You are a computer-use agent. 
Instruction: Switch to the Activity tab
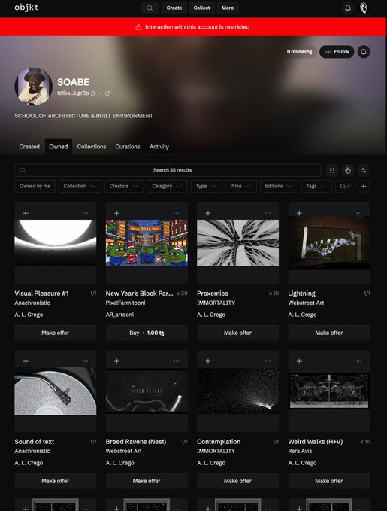pyautogui.click(x=159, y=147)
